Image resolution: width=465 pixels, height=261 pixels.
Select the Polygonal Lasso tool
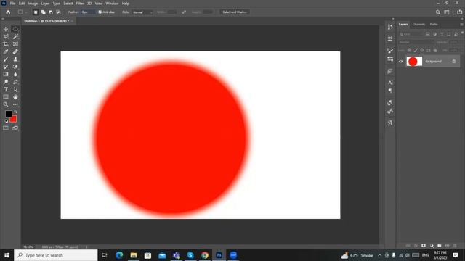pos(6,37)
